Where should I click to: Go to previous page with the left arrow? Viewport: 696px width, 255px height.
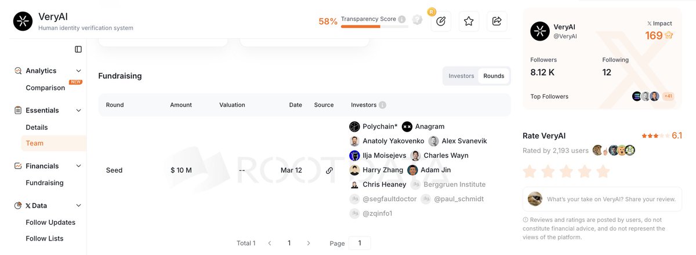tap(270, 243)
